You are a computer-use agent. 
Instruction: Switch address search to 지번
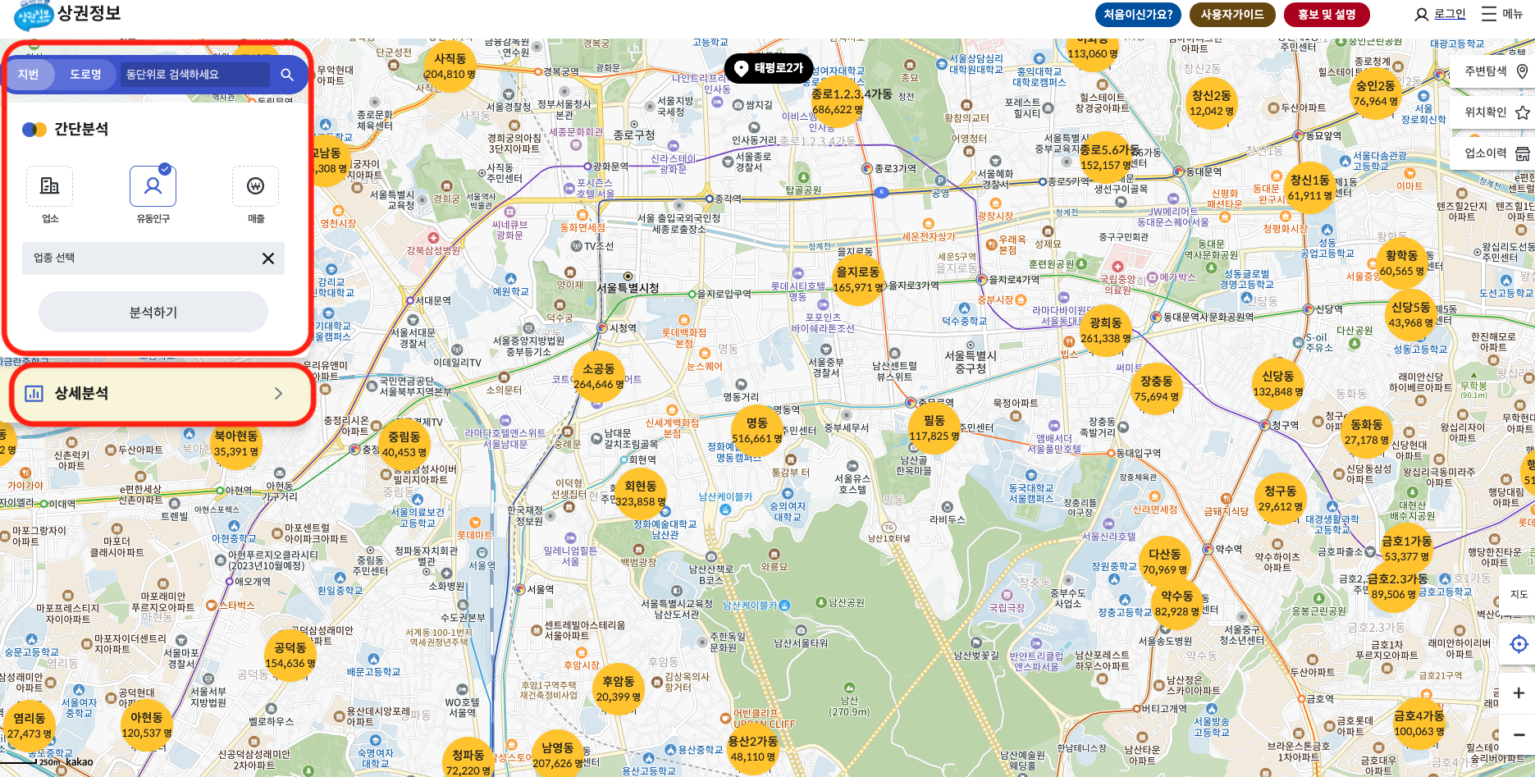[29, 75]
